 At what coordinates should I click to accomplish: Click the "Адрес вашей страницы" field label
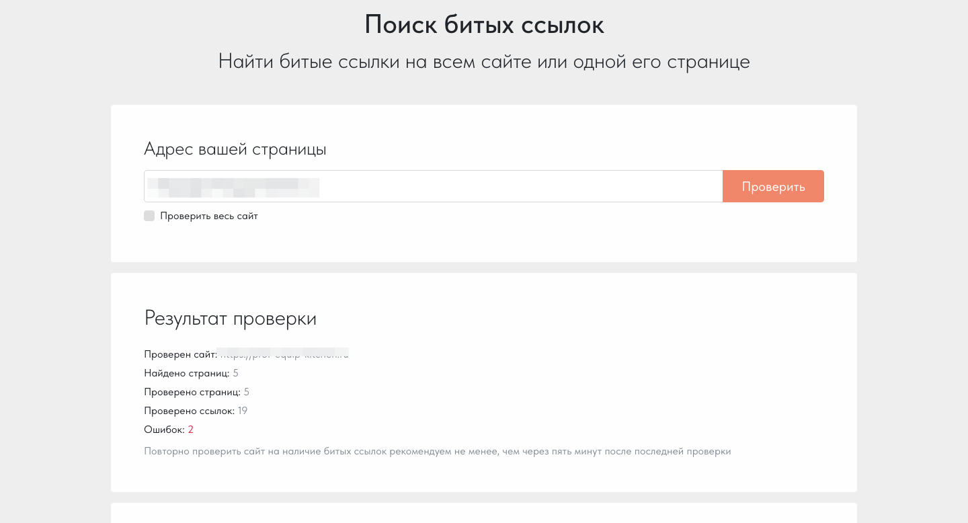click(235, 149)
